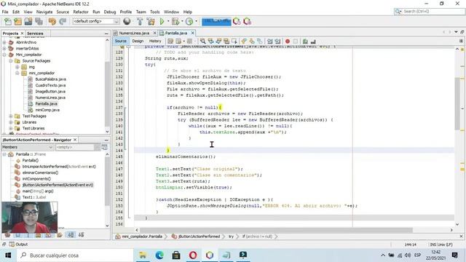Expand the img package node
This screenshot has height=262, width=466.
pyautogui.click(x=17, y=67)
